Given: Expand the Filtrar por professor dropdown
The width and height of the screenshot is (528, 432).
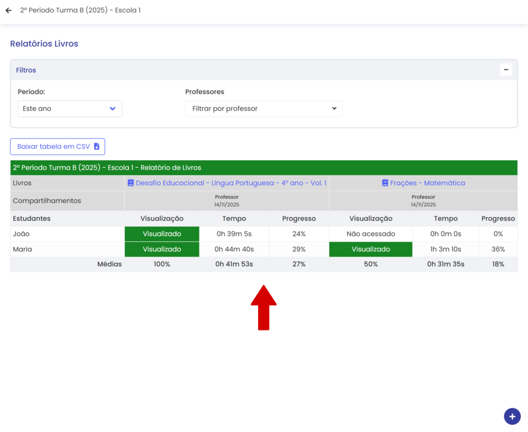Looking at the screenshot, I should pyautogui.click(x=263, y=109).
